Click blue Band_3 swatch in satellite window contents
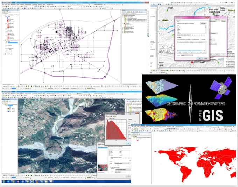Screen dimensions: 238x187 [x=8, y=111]
